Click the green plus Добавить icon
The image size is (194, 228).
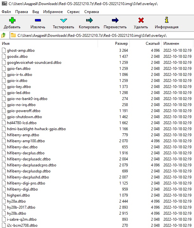pyautogui.click(x=12, y=20)
